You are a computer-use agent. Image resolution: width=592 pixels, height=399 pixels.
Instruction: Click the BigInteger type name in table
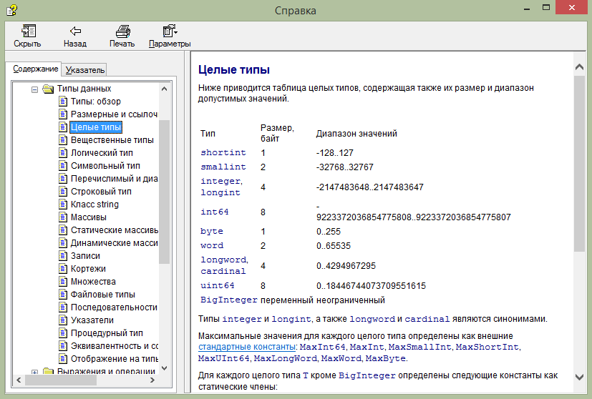[x=229, y=300]
